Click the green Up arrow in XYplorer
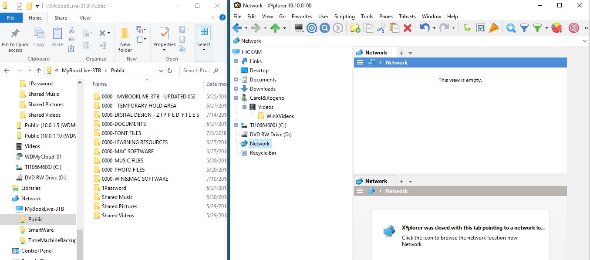This screenshot has width=590, height=260. [275, 28]
